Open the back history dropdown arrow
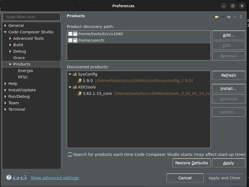249x187 pixels. click(223, 17)
